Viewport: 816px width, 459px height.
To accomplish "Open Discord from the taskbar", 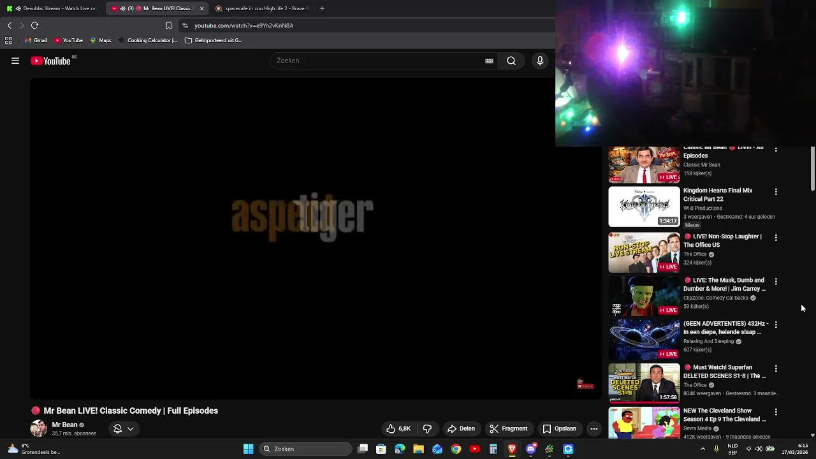I will [x=530, y=449].
